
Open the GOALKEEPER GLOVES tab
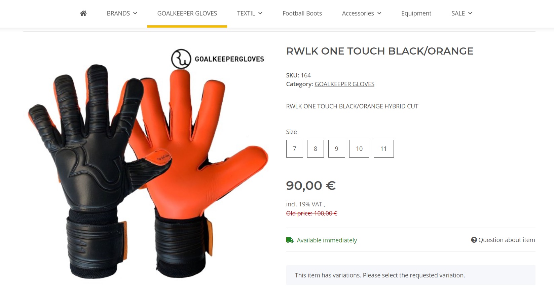click(x=187, y=13)
